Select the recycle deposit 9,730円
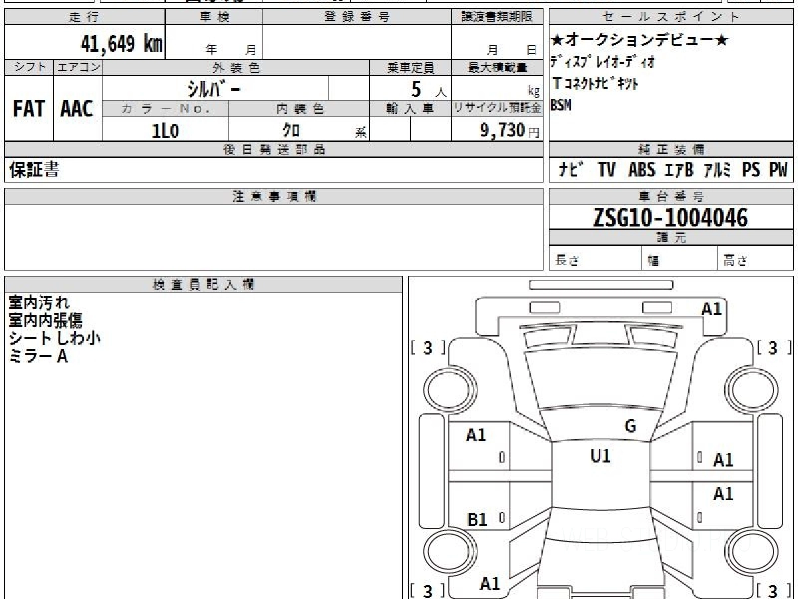Screen dimensions: 798x599 click(x=510, y=130)
